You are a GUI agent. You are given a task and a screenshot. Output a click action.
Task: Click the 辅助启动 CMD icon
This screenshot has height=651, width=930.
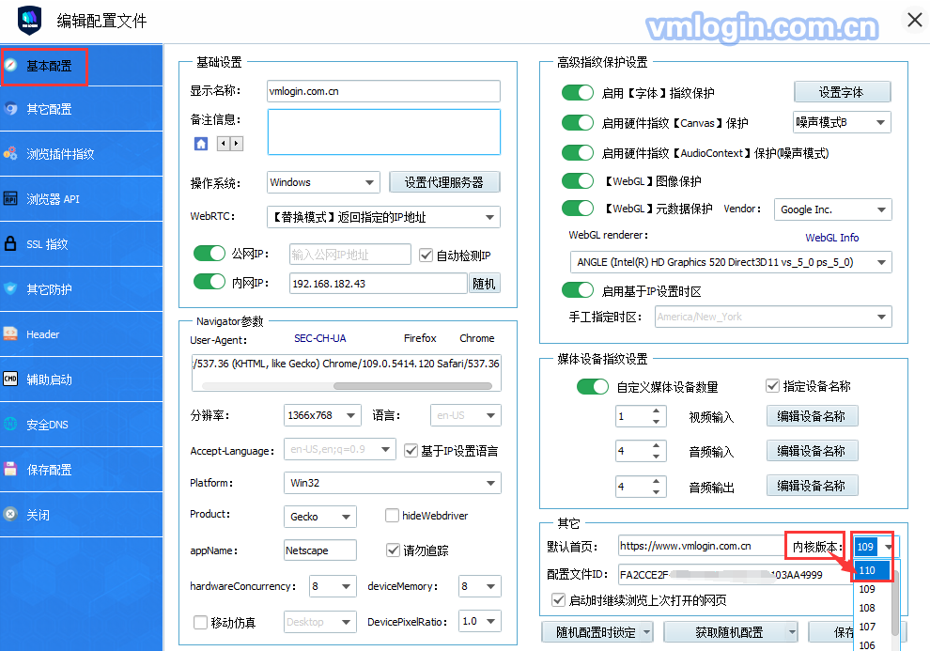pyautogui.click(x=10, y=379)
